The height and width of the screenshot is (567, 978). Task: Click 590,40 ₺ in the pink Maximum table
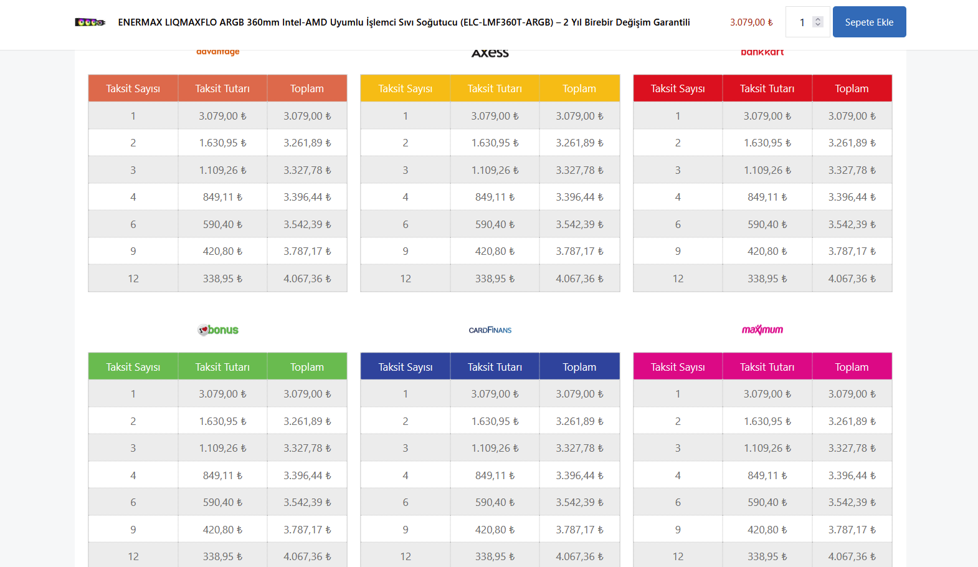tap(767, 502)
